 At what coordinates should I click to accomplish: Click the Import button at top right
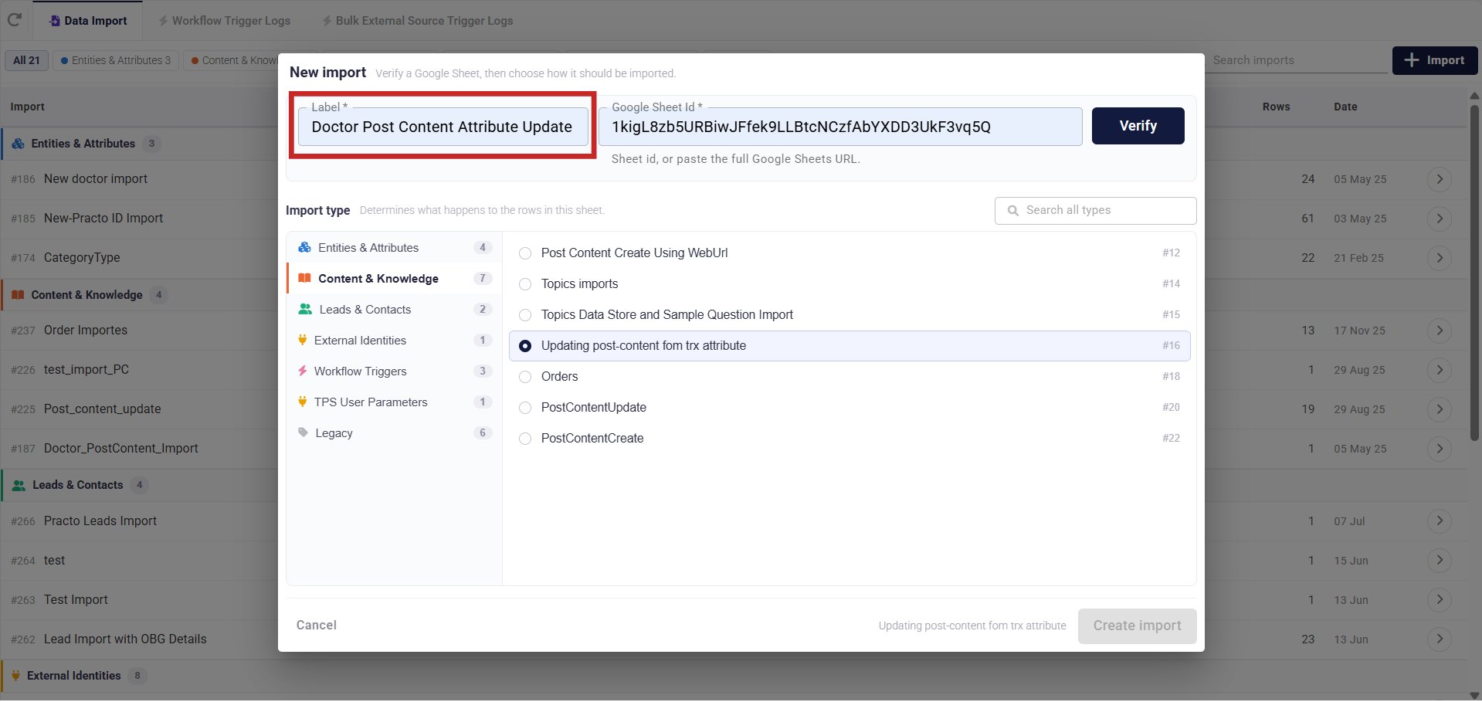point(1434,60)
